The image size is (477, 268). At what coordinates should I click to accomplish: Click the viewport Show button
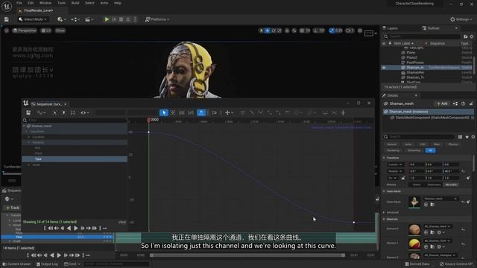tap(60, 31)
